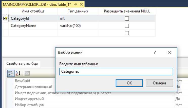Viewport: 188px width, 108px height.
Task: Select the CategoryName column name cell
Action: [33, 26]
